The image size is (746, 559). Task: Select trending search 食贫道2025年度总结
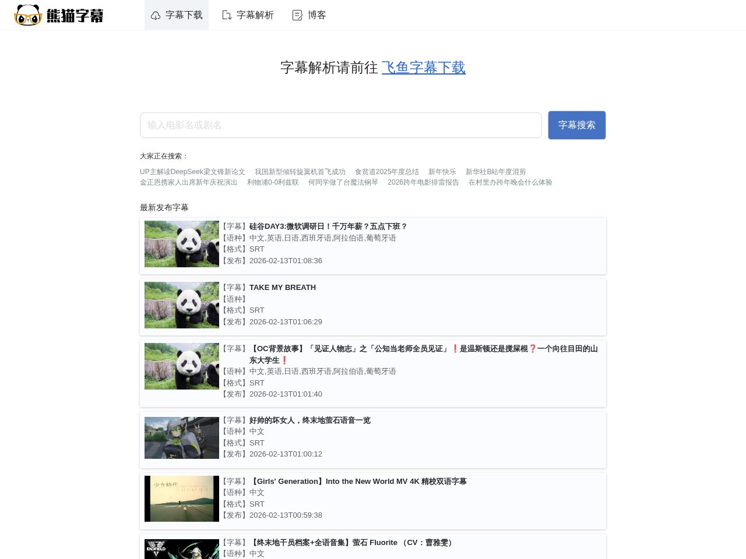386,172
